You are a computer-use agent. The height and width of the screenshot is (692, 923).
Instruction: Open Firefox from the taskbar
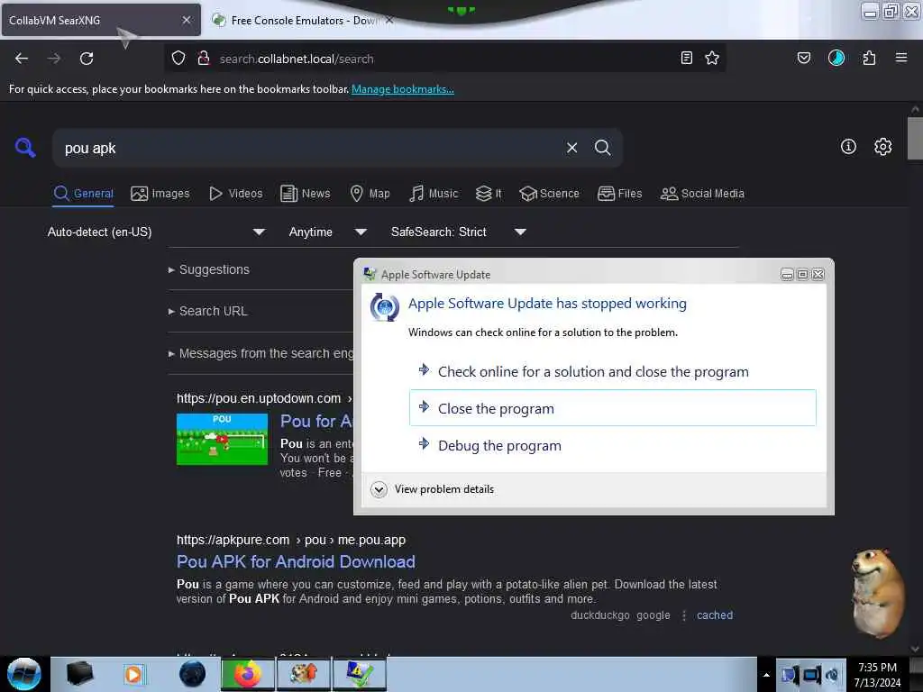coord(247,674)
